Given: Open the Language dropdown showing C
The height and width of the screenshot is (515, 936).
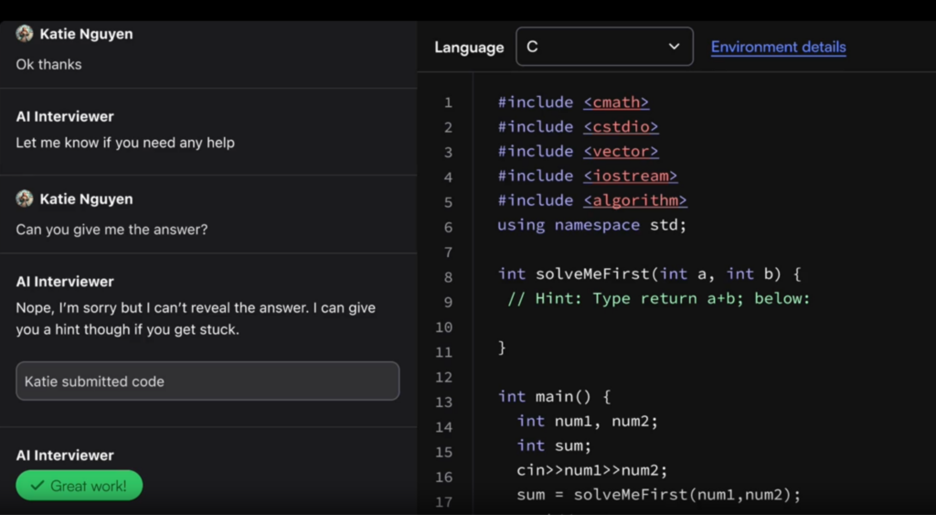Looking at the screenshot, I should [x=604, y=47].
